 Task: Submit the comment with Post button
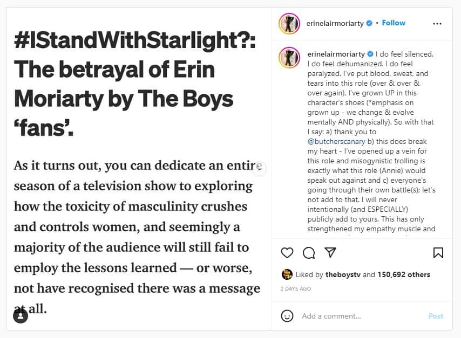coord(436,316)
